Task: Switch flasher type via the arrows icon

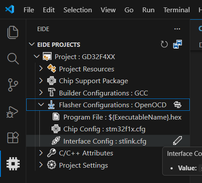Action: (x=178, y=105)
